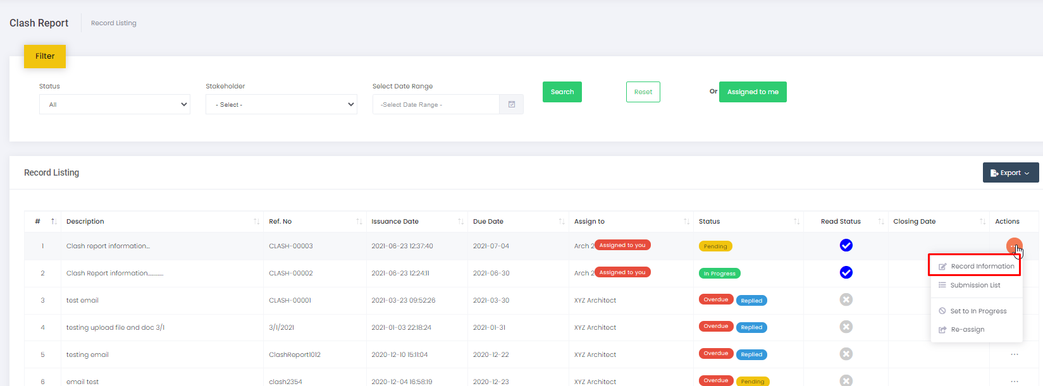Select Set to In Progress option

978,311
